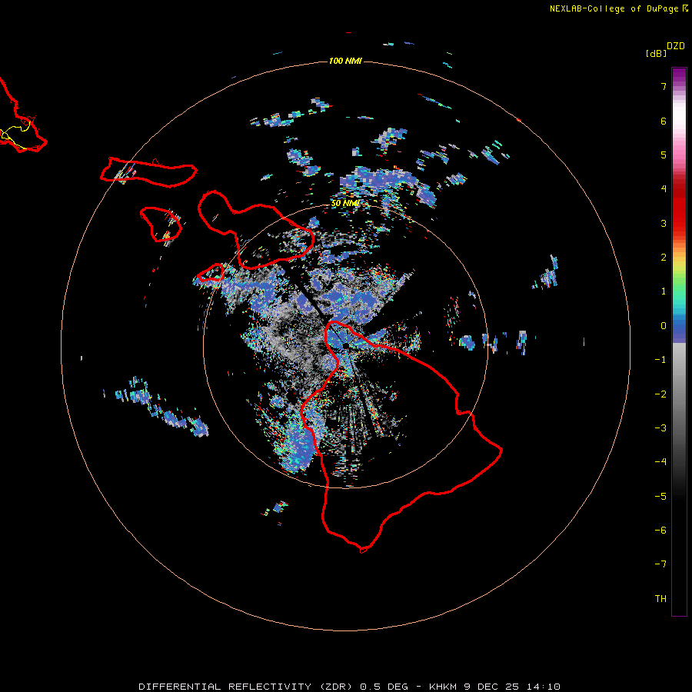Click the 6 value on the color scale
This screenshot has width=692, height=692.
click(x=664, y=121)
